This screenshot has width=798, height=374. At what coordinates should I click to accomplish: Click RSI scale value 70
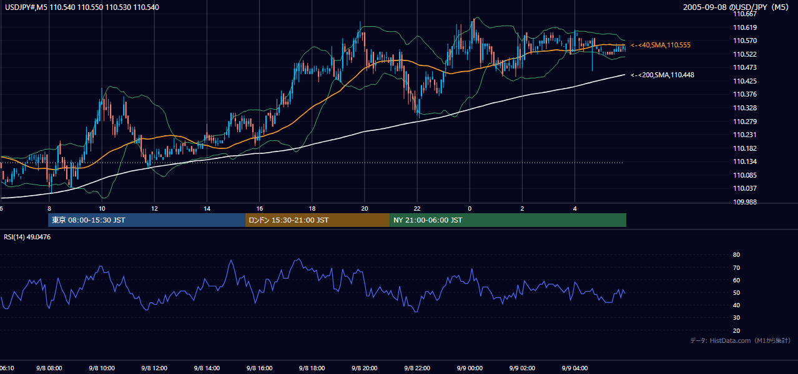[x=736, y=267]
